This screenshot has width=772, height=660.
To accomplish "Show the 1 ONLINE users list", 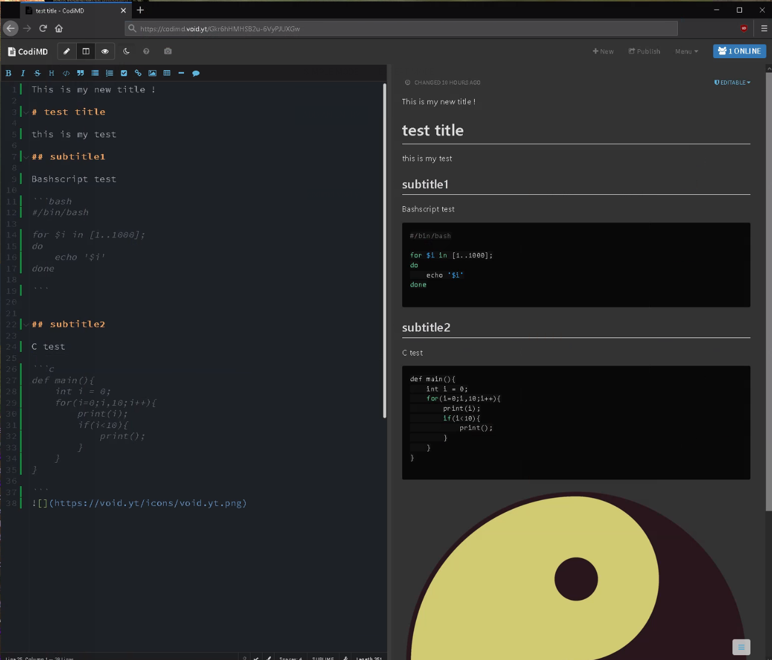I will pos(740,51).
